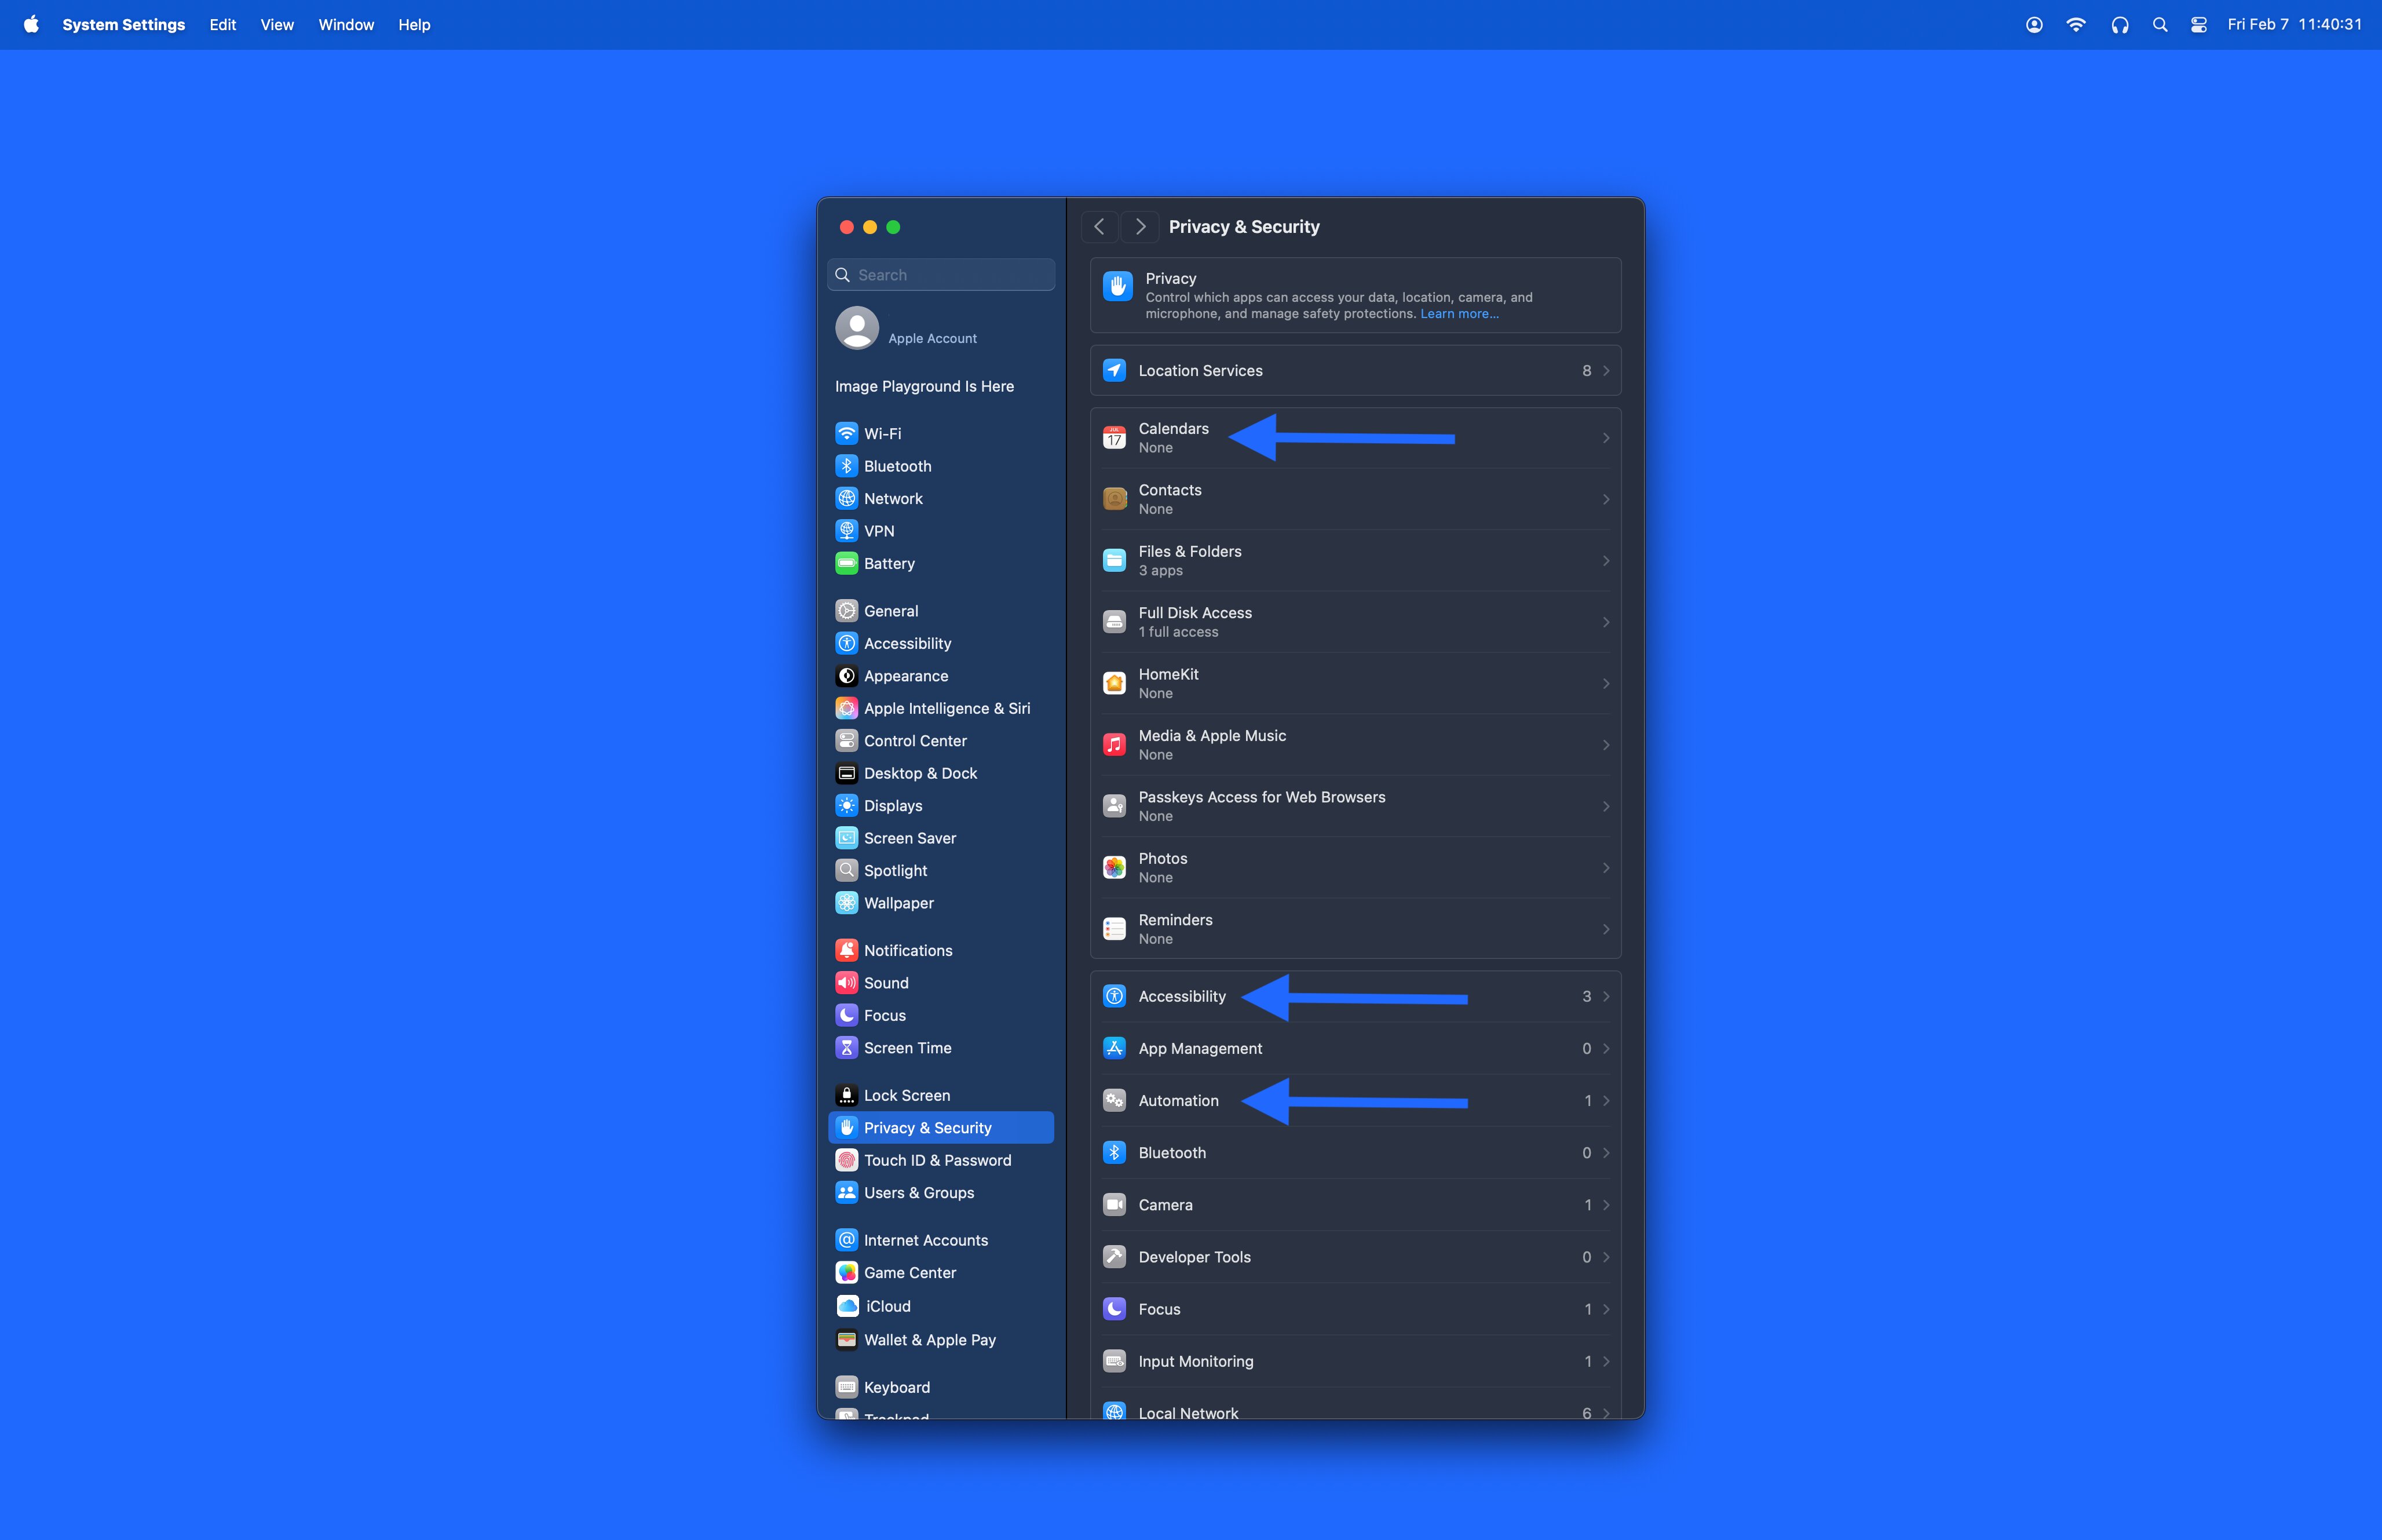2382x1540 pixels.
Task: Open Contacts privacy row
Action: click(x=1356, y=499)
